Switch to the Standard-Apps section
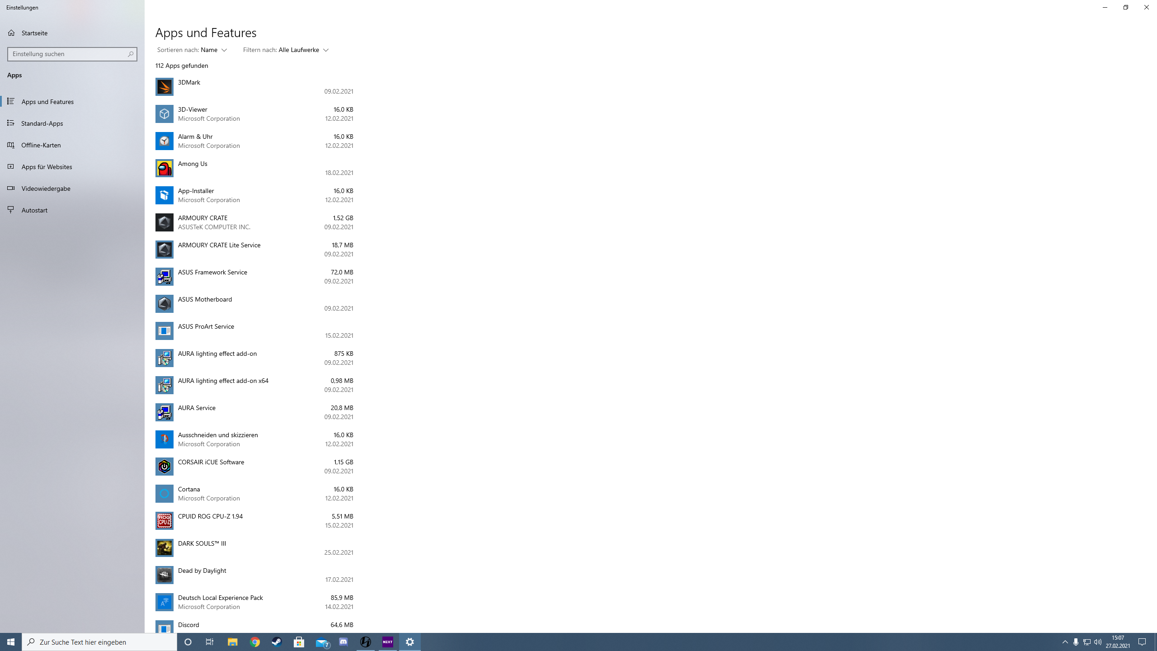1157x651 pixels. tap(42, 123)
